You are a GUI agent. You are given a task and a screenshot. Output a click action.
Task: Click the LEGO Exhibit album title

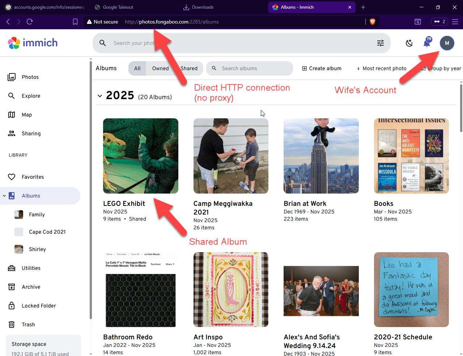124,204
